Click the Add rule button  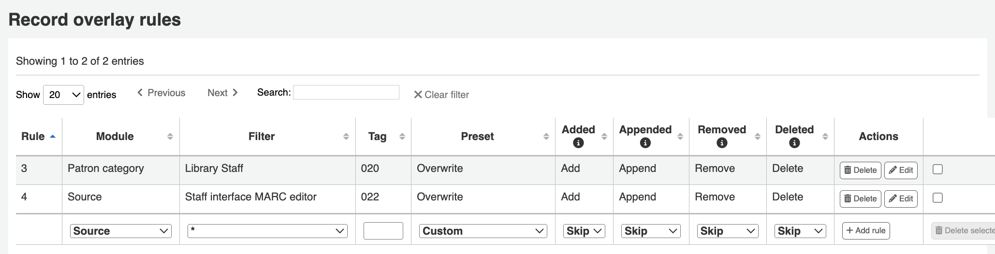866,231
